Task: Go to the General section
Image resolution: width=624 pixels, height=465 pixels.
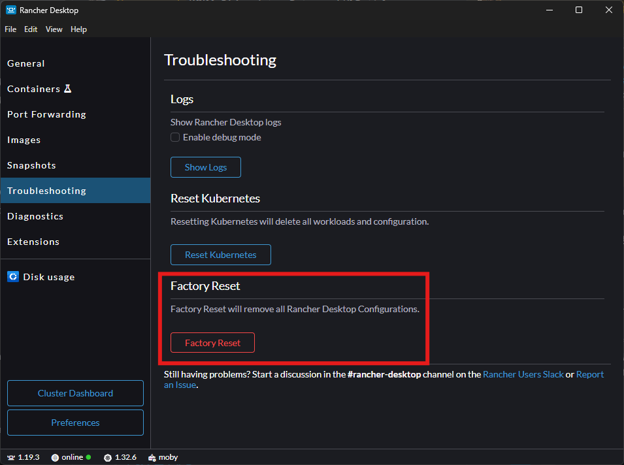Action: point(75,63)
